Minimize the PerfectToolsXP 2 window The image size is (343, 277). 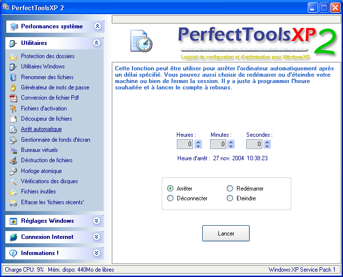(313, 8)
